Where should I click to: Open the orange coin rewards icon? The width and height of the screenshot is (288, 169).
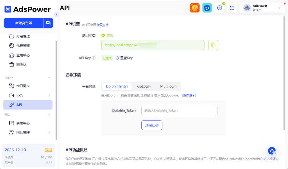pyautogui.click(x=195, y=8)
